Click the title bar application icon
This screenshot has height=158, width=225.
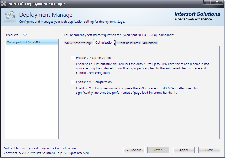pyautogui.click(x=4, y=4)
